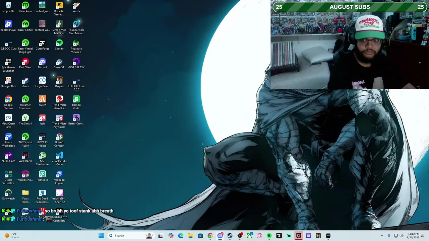Image resolution: width=429 pixels, height=241 pixels.
Task: Select the Razer Cortex desktop icon
Action: coord(25,26)
